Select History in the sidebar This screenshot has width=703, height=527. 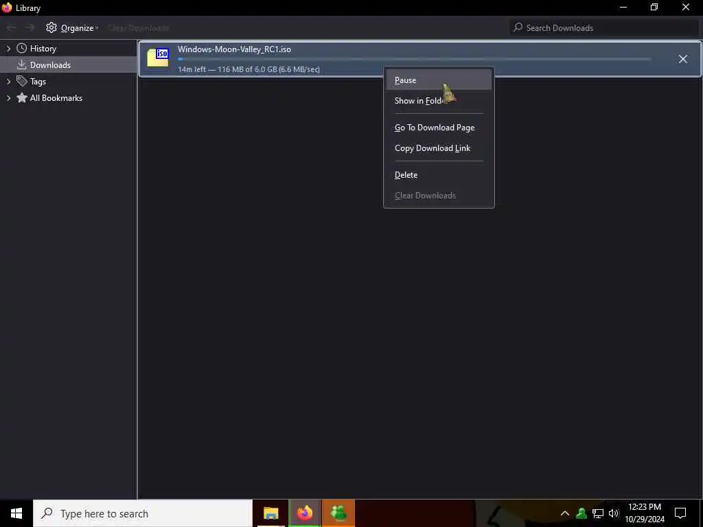[x=43, y=49]
